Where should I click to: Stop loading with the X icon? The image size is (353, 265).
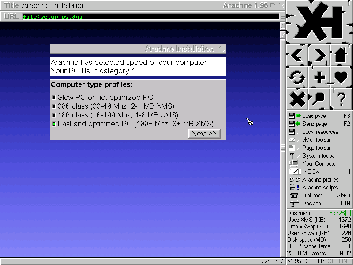[297, 99]
